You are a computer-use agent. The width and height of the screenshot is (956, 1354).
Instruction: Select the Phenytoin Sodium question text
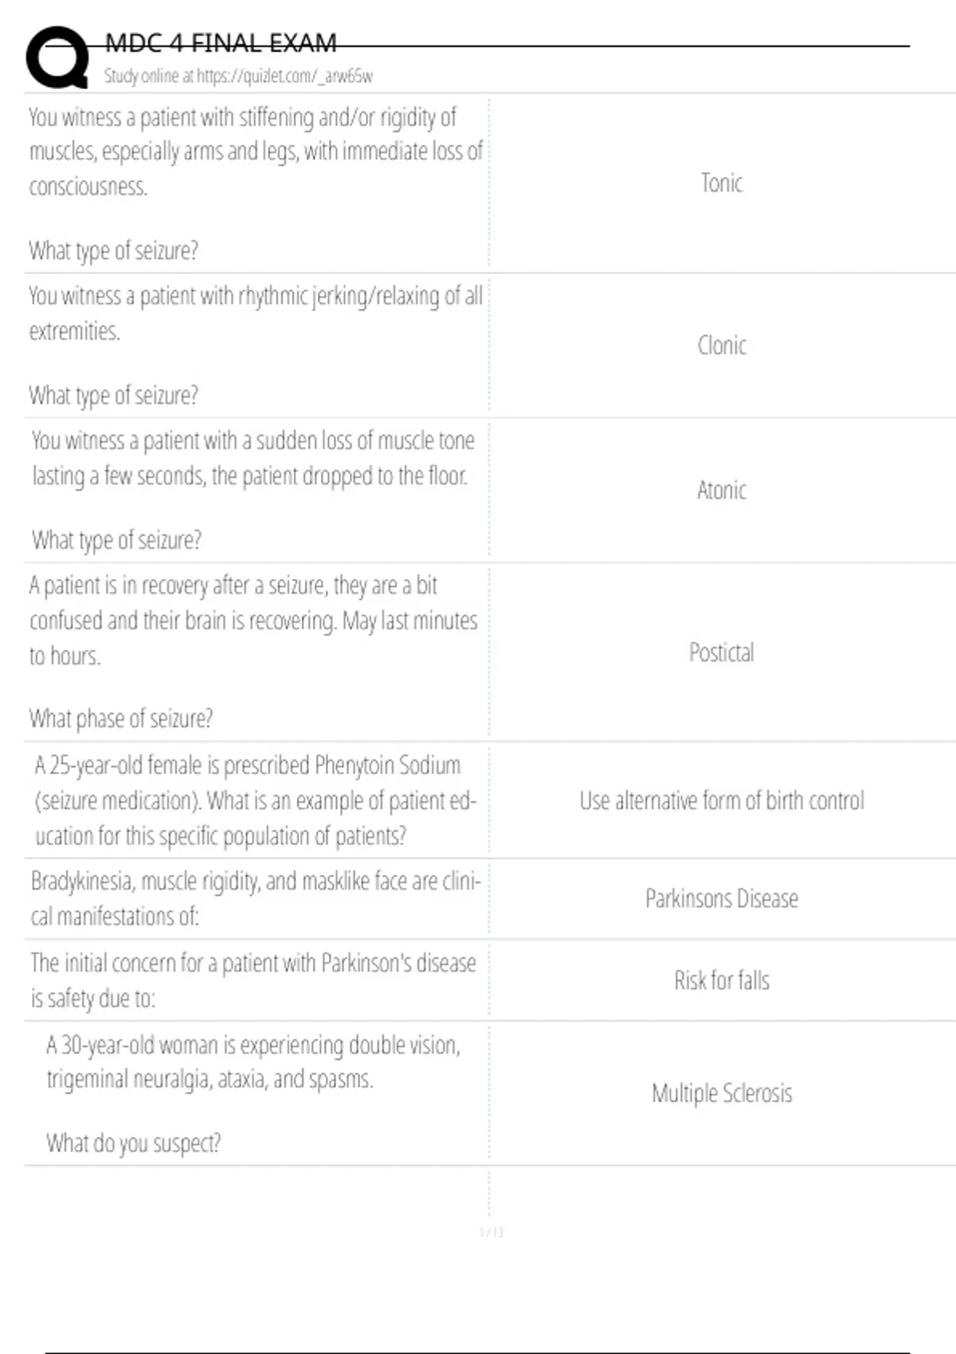[255, 800]
